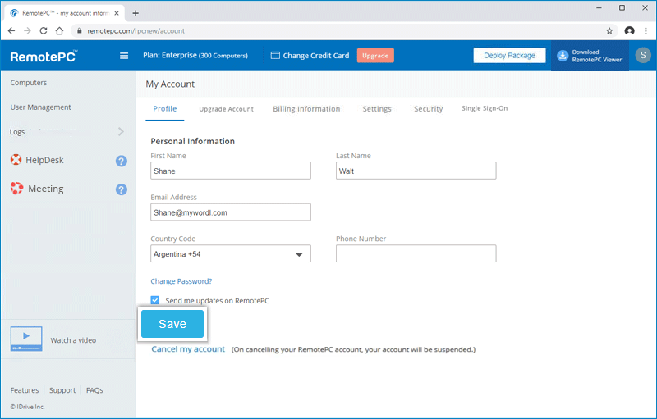Click the Phone Number input field
The width and height of the screenshot is (657, 419).
(416, 253)
